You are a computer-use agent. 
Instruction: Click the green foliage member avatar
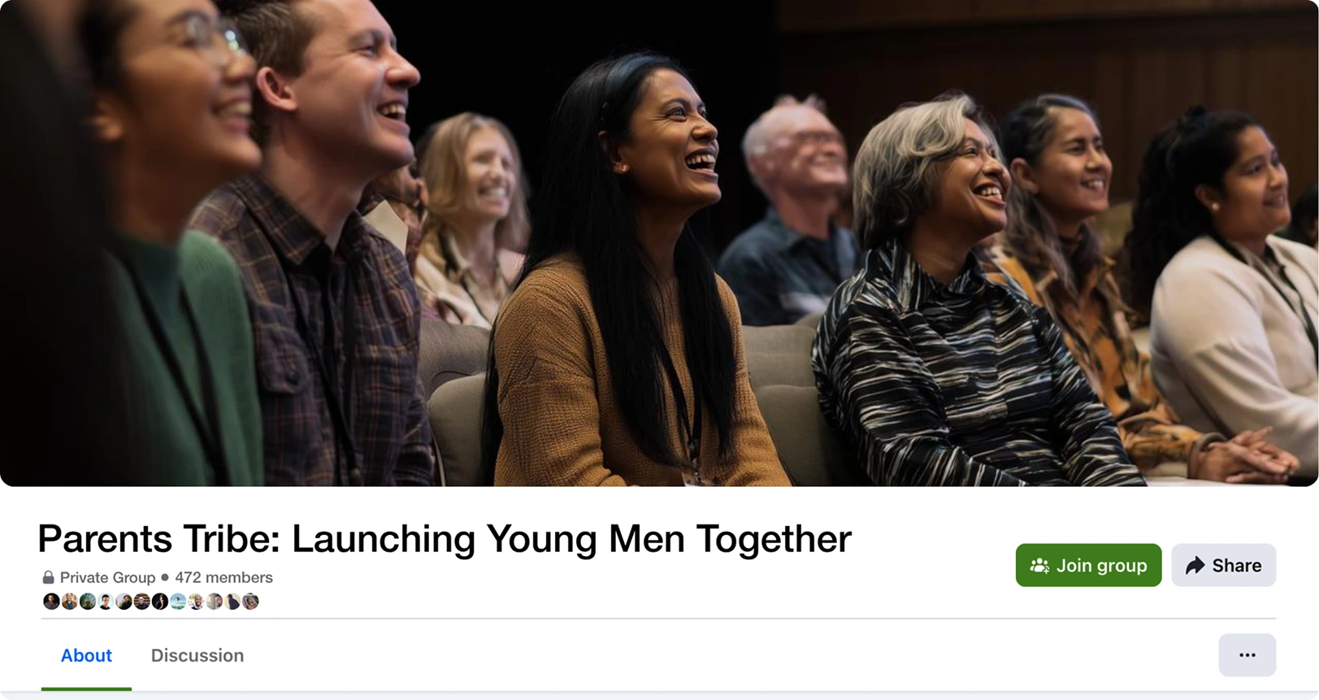tap(88, 602)
